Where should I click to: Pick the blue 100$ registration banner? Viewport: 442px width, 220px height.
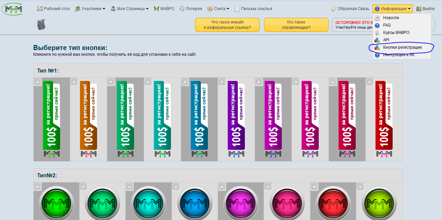(x=199, y=119)
